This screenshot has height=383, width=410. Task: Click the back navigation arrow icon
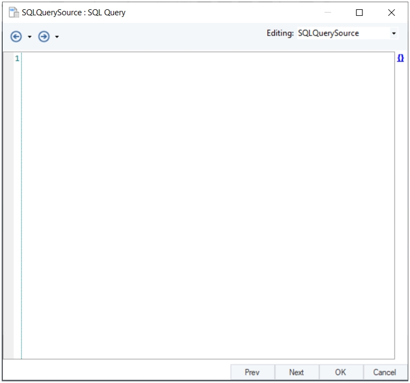click(x=16, y=37)
